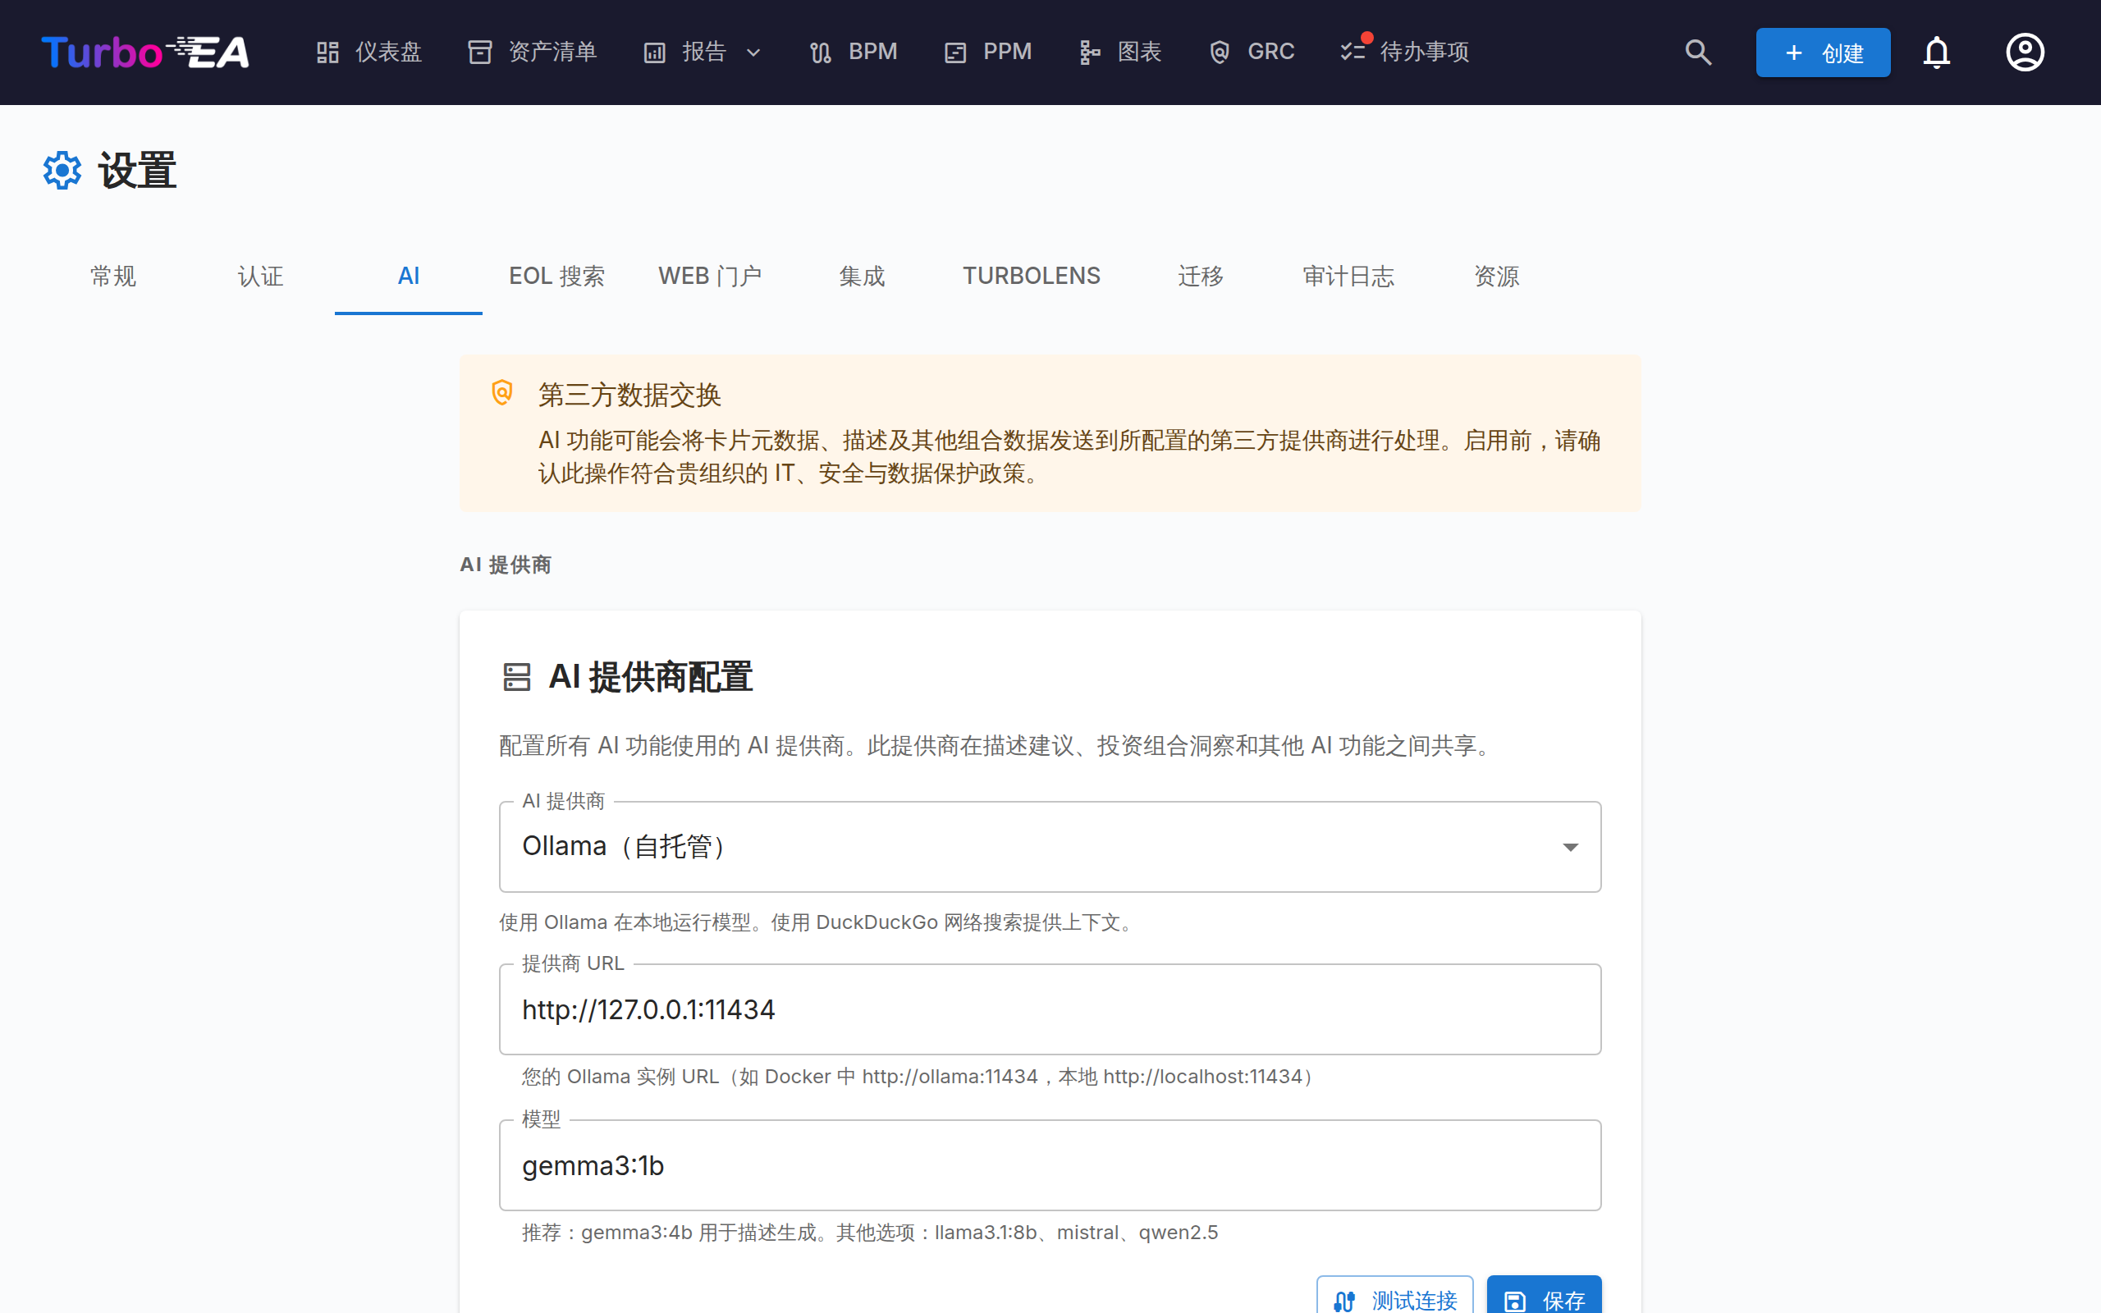Click the 模型 gemma3:1b input field
The image size is (2101, 1313).
pos(1050,1165)
